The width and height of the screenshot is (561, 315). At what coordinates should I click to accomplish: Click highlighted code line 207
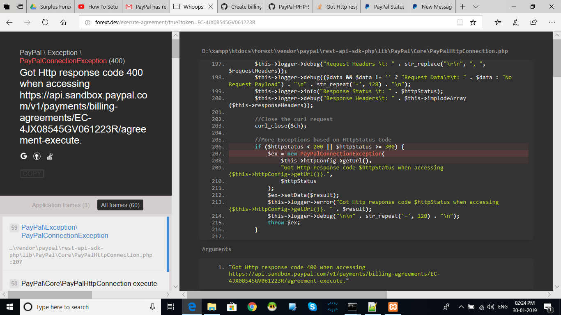point(379,153)
